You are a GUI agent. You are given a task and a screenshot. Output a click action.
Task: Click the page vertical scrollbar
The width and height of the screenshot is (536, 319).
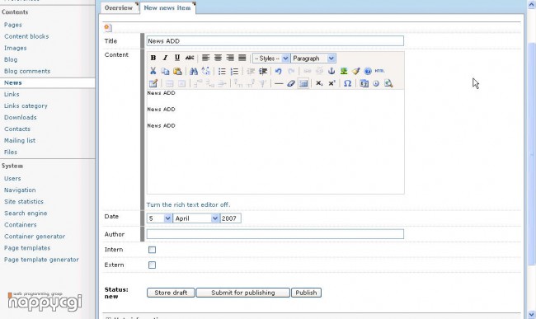click(x=532, y=153)
